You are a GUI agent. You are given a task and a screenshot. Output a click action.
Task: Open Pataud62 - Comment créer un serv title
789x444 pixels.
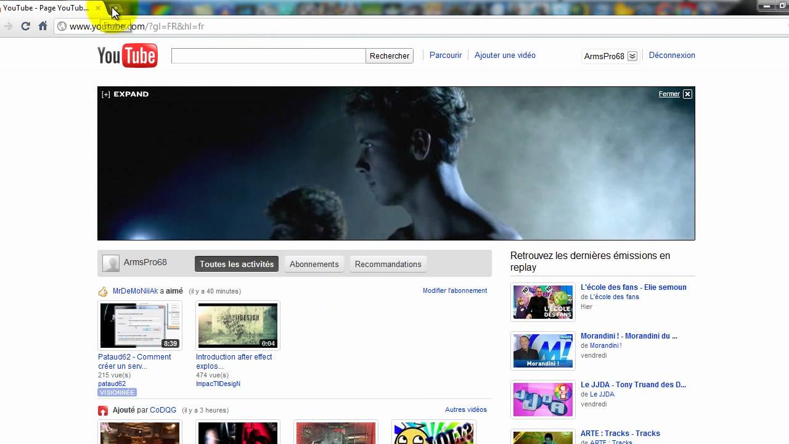[134, 361]
